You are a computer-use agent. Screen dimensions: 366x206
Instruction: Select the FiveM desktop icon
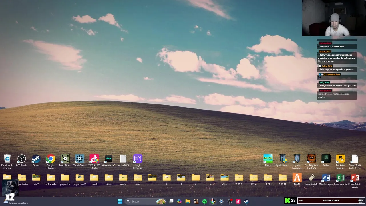click(297, 180)
